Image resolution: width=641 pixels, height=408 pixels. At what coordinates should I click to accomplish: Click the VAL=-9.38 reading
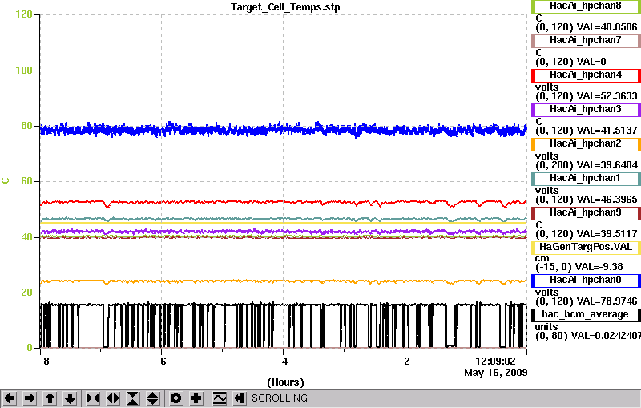[599, 267]
